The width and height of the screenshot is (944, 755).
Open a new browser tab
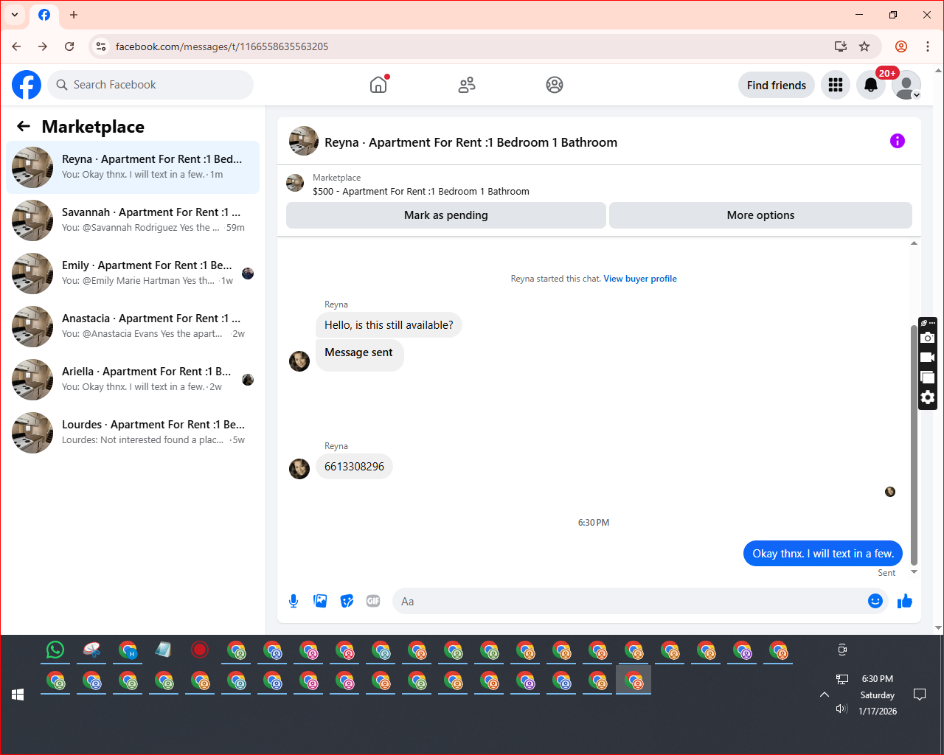click(x=74, y=15)
